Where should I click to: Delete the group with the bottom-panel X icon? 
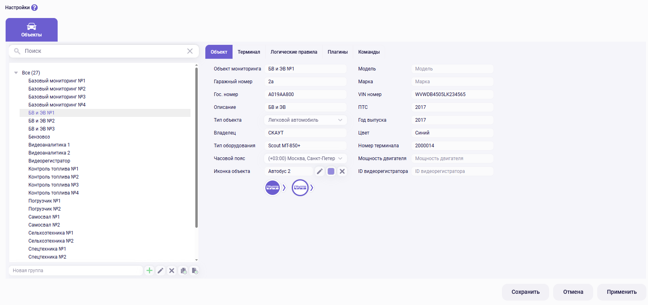coord(172,271)
